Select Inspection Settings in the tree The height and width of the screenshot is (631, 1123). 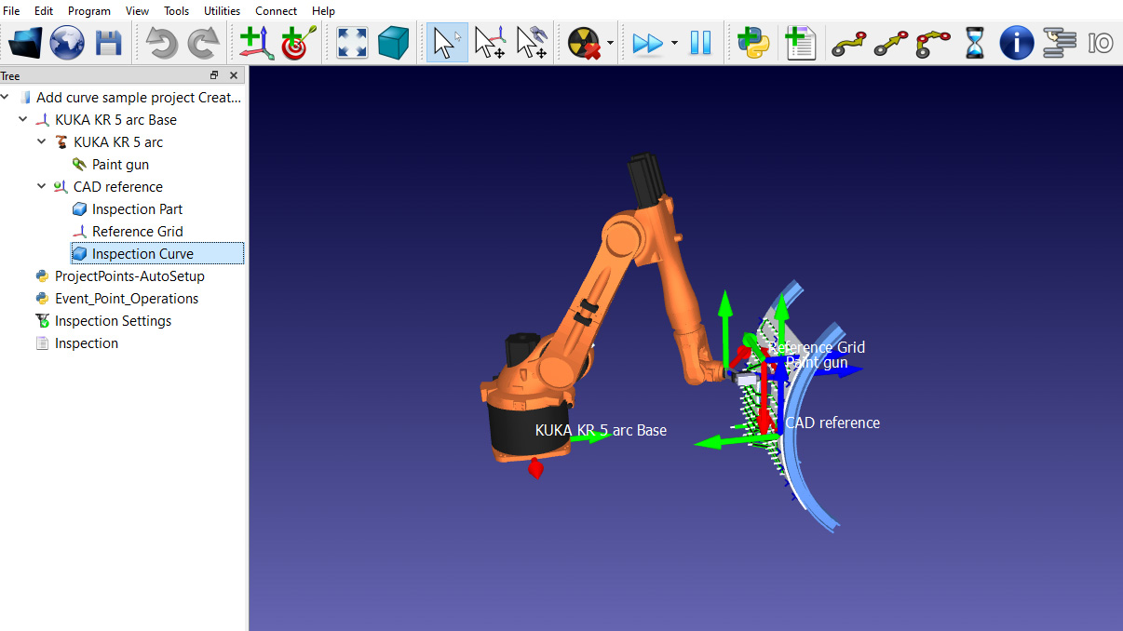(x=113, y=321)
